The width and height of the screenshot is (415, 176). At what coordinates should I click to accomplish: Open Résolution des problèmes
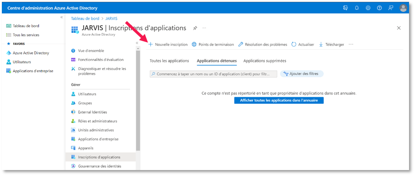pyautogui.click(x=262, y=44)
